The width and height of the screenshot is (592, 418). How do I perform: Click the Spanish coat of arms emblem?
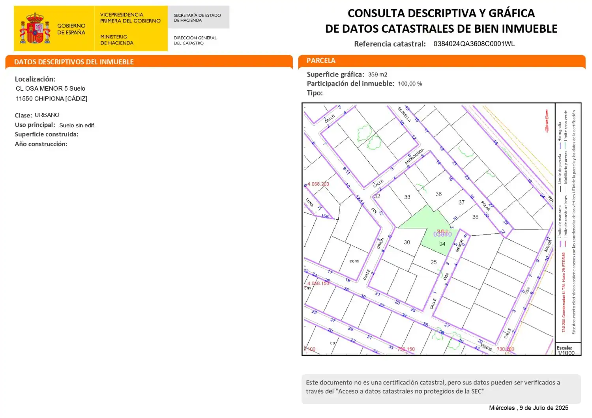35,28
